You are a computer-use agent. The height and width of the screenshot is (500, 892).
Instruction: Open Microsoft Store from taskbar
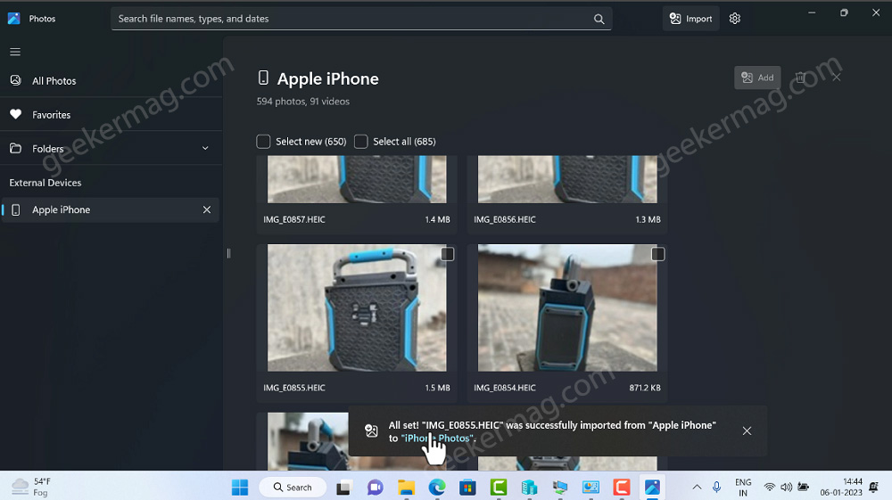(x=467, y=488)
